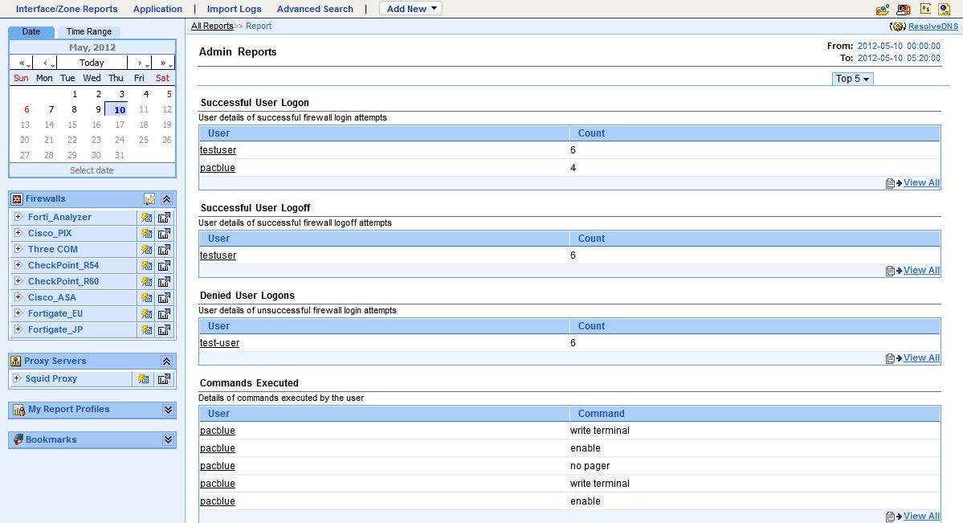963x523 pixels.
Task: Click chart arrow icon for Three COM
Action: 164,249
